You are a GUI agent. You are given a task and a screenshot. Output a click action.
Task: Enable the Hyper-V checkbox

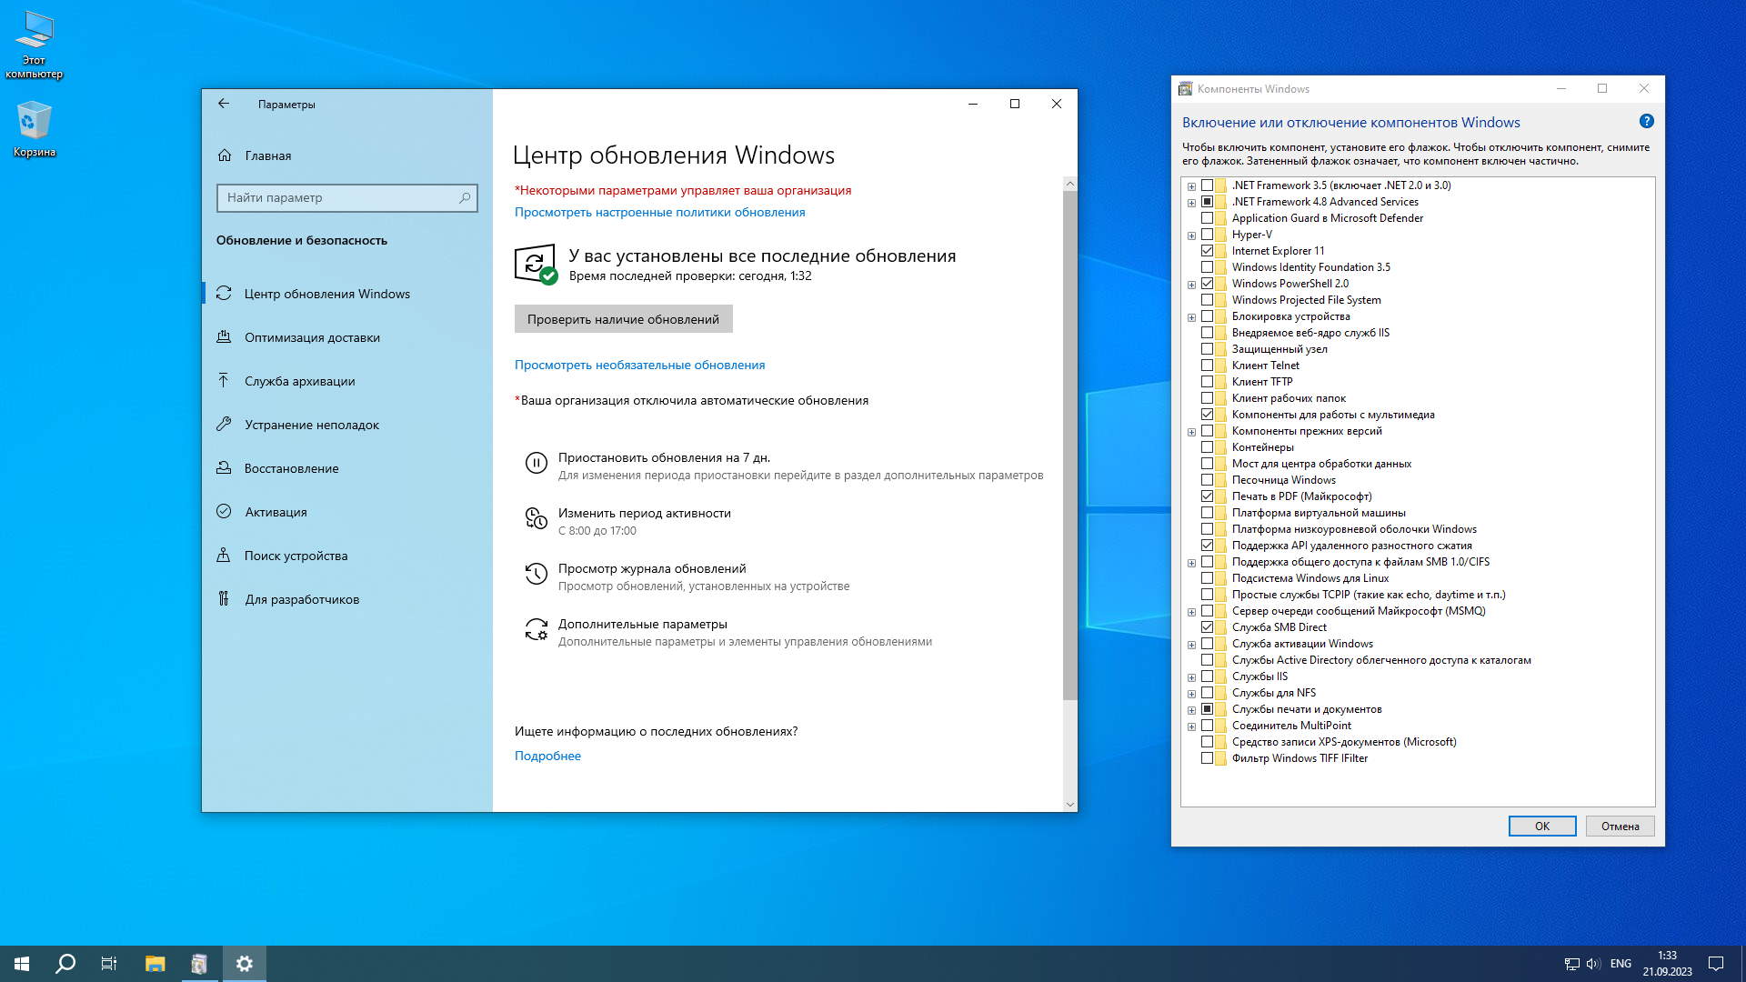pyautogui.click(x=1207, y=235)
